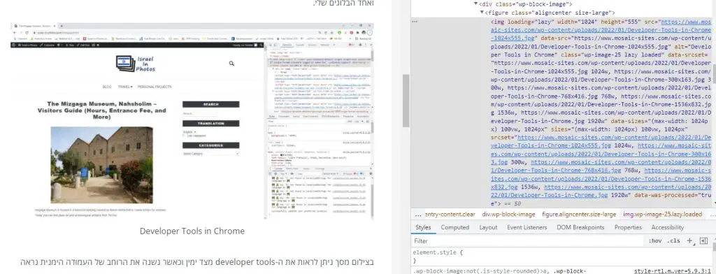The width and height of the screenshot is (716, 274).
Task: Click the Developer Tools in Chrome screenshot image
Action: coord(192,121)
